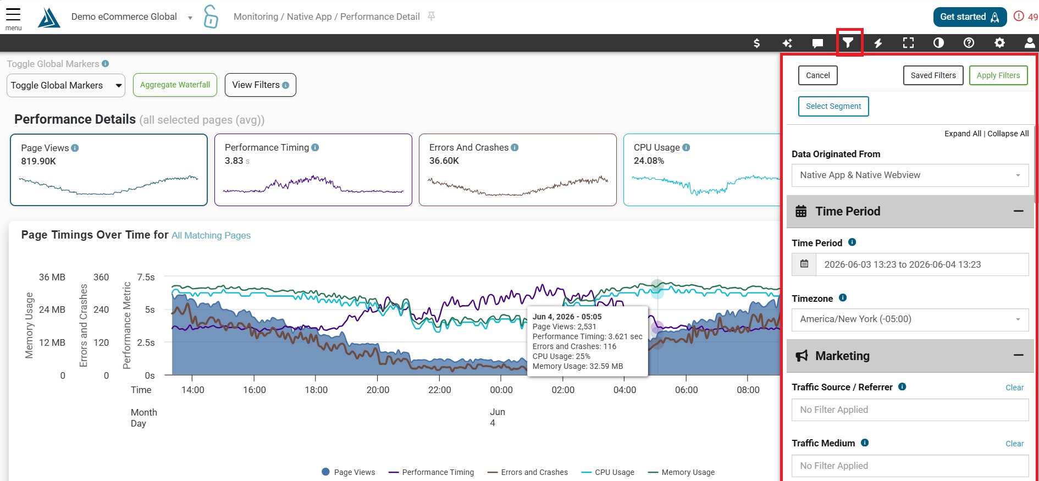1039x481 pixels.
Task: Select the Errors And Crashes metric card
Action: pyautogui.click(x=518, y=170)
